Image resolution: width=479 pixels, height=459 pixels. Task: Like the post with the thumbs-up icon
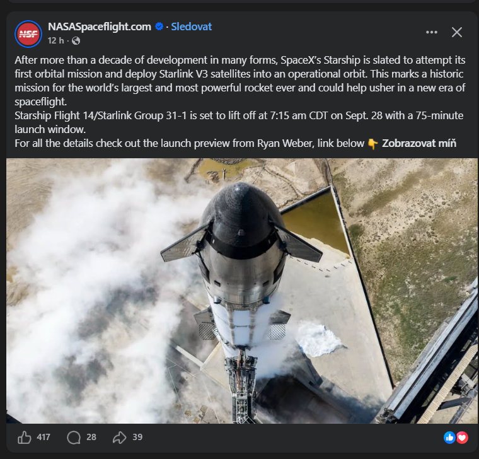click(x=24, y=438)
